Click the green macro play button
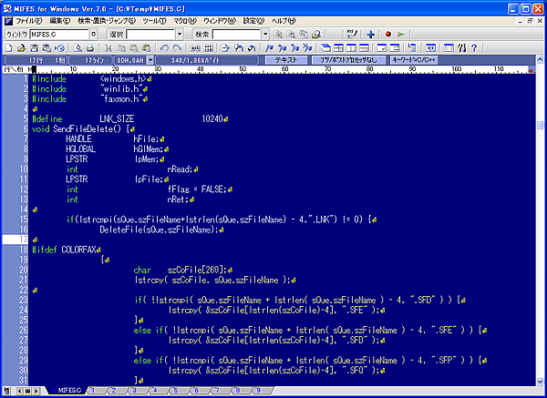 pos(401,34)
